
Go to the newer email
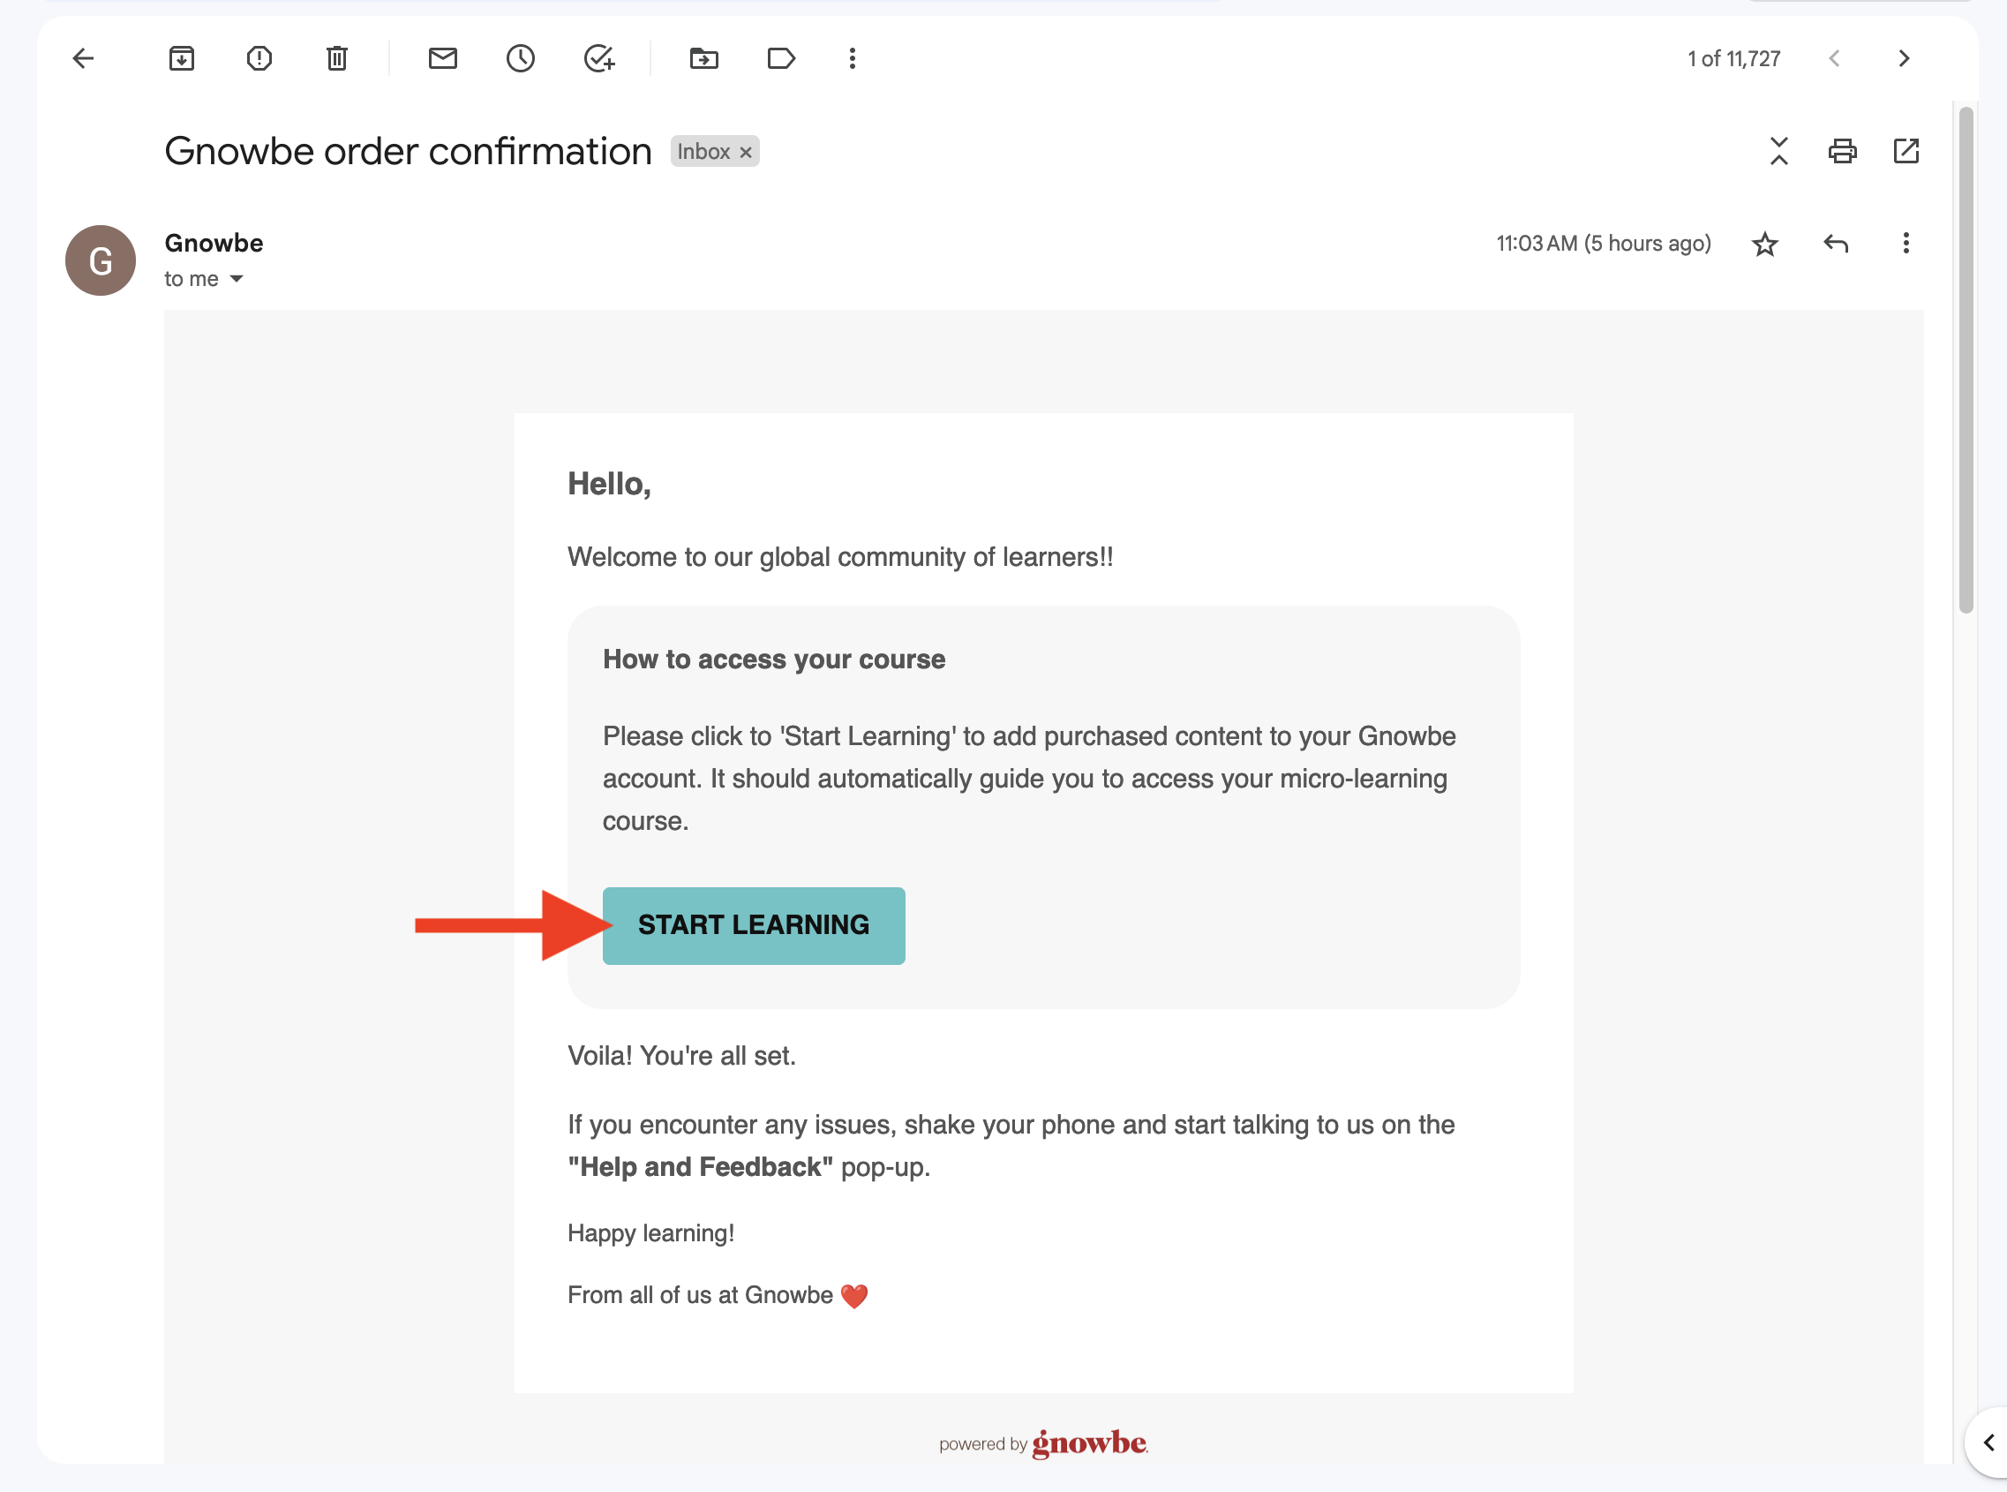[1834, 58]
